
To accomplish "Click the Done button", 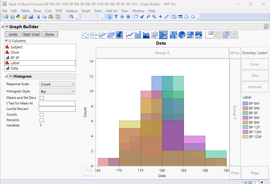I will [x=49, y=34].
